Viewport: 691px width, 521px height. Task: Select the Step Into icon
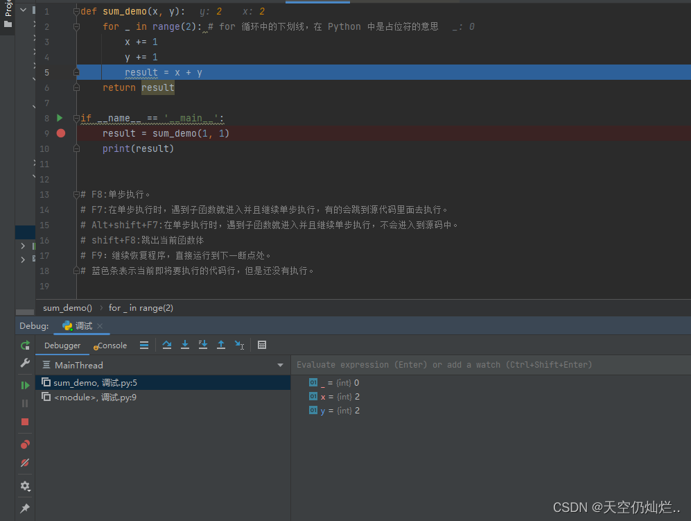point(185,345)
